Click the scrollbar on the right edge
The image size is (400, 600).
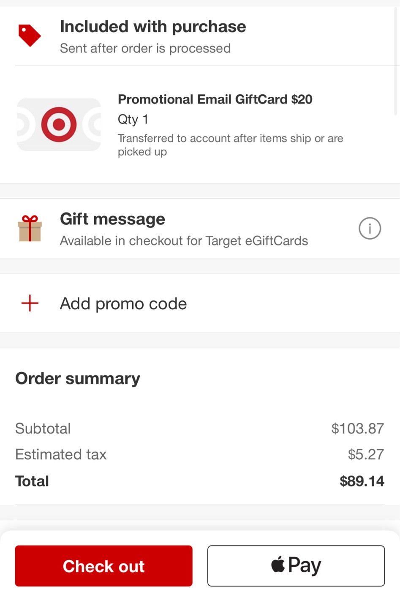[396, 59]
